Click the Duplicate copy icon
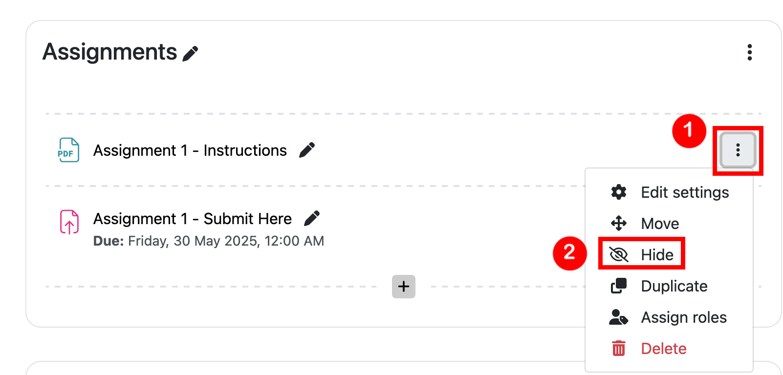The height and width of the screenshot is (375, 783). pos(619,286)
